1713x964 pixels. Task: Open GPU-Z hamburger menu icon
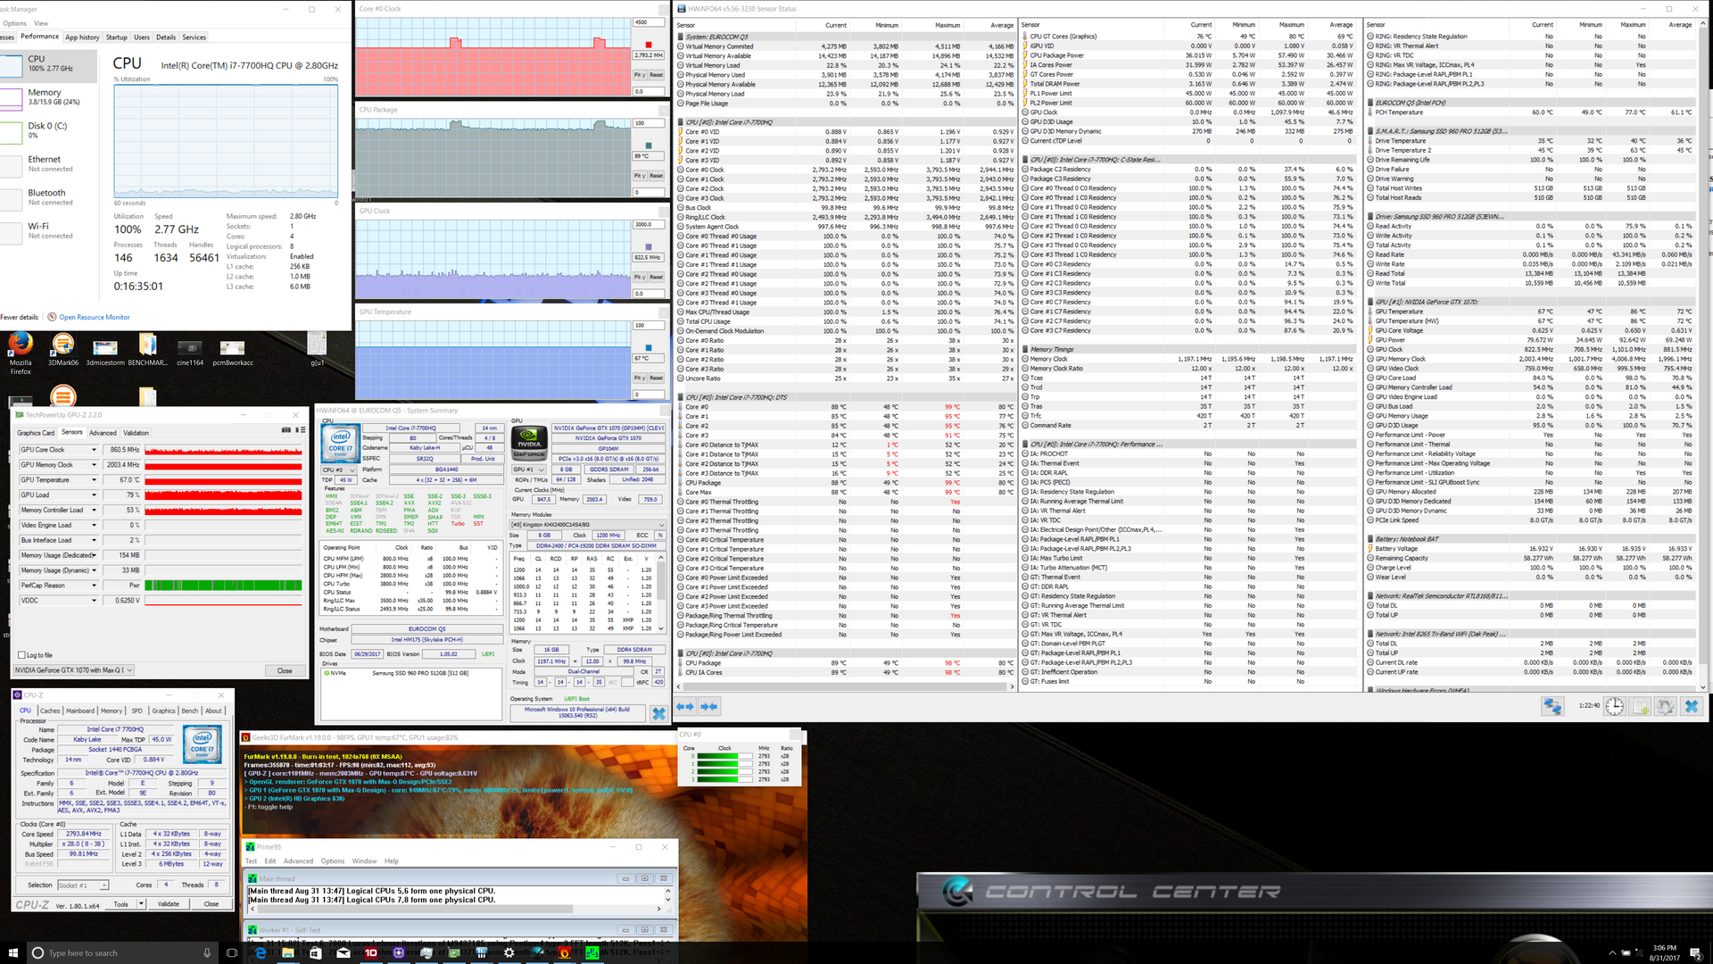point(302,430)
